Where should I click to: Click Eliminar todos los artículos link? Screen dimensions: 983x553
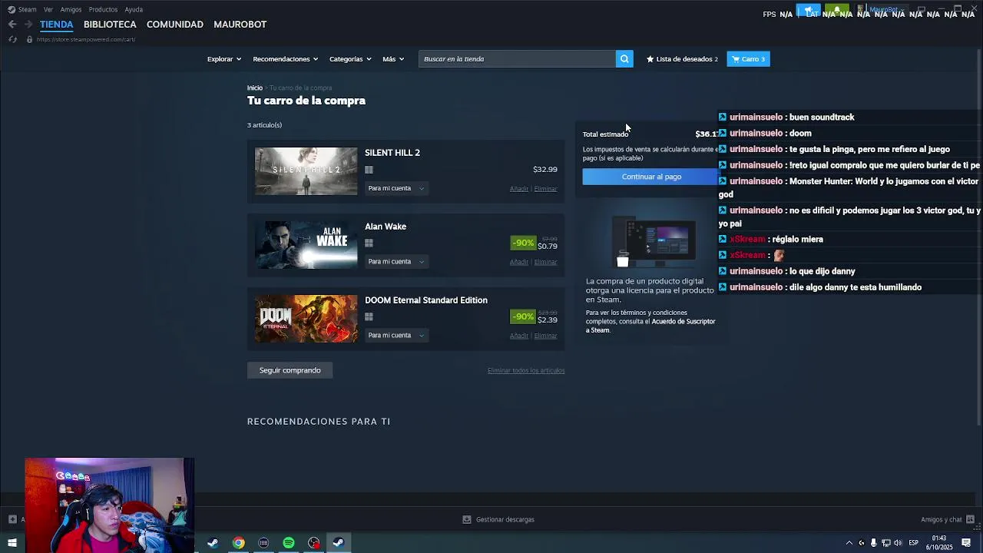tap(526, 371)
